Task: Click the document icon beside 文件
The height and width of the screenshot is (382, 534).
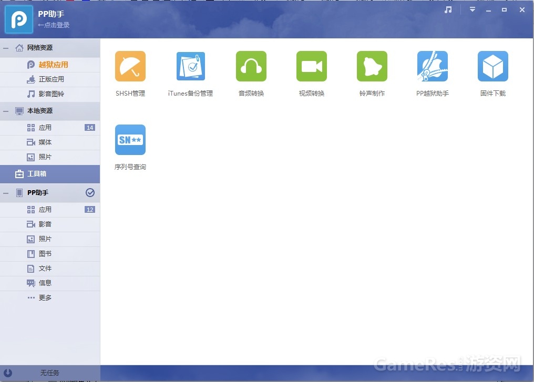Action: [x=30, y=269]
